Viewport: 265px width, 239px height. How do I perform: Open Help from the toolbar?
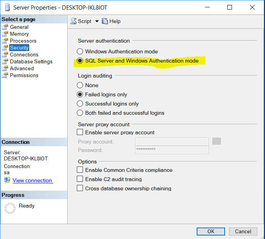[111, 21]
